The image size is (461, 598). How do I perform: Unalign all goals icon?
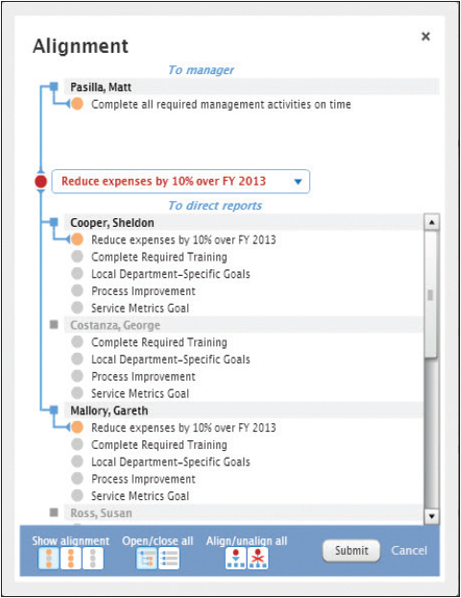point(258,559)
